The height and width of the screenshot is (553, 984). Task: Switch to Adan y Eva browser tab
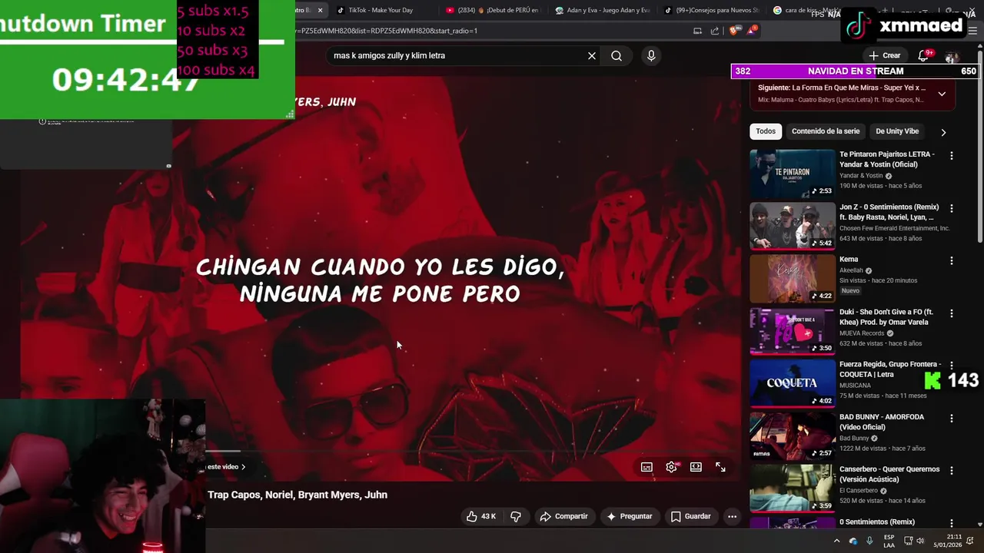coord(602,11)
